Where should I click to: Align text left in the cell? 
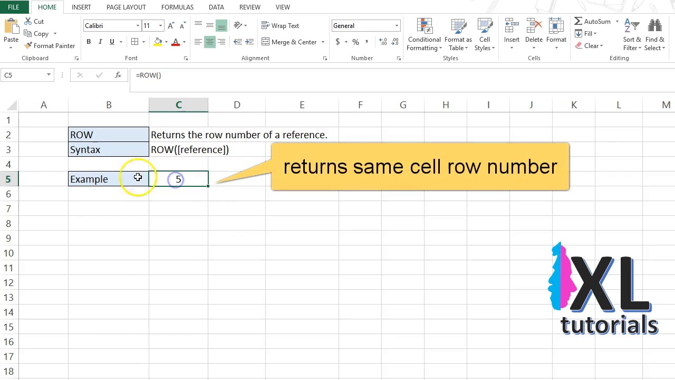coord(198,42)
